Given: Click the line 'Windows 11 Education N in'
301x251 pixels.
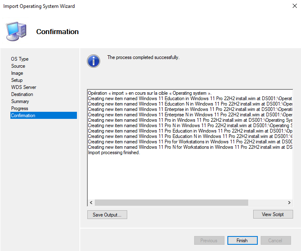Looking at the screenshot, I should coord(190,104).
